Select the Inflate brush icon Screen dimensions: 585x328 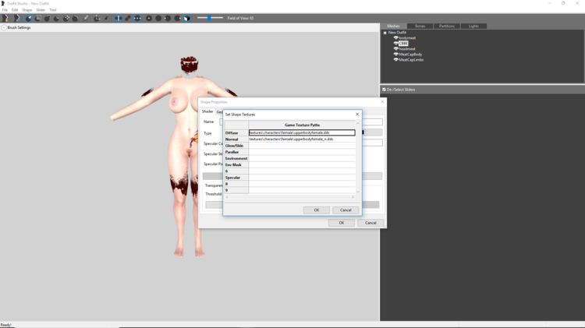click(x=47, y=18)
